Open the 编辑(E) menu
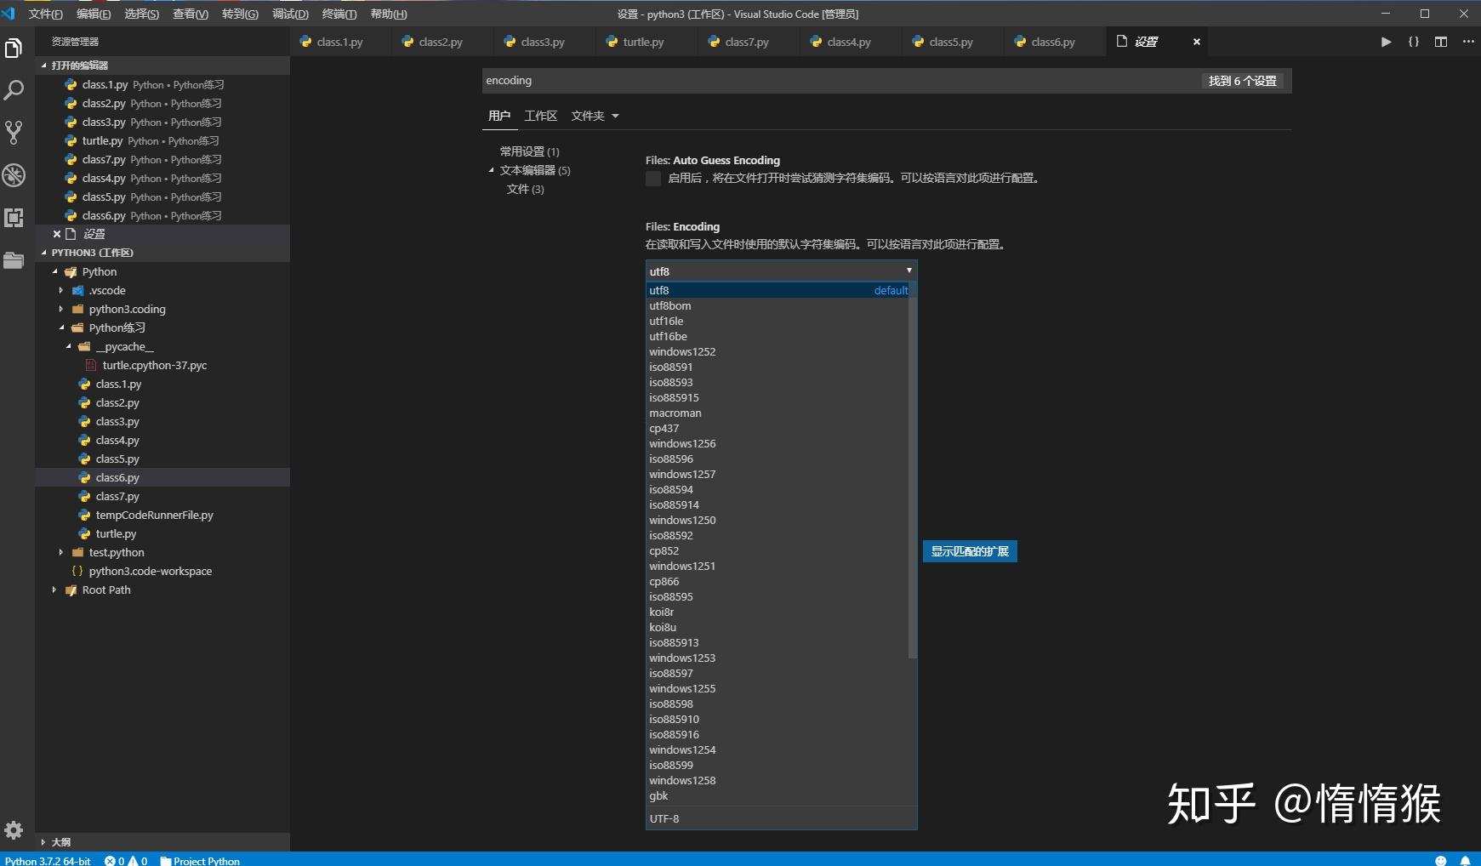 [x=94, y=14]
